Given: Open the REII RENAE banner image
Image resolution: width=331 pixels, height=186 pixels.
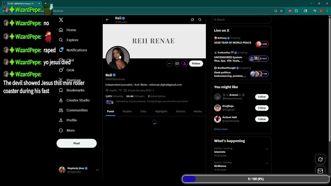Looking at the screenshot, I should coord(154,41).
